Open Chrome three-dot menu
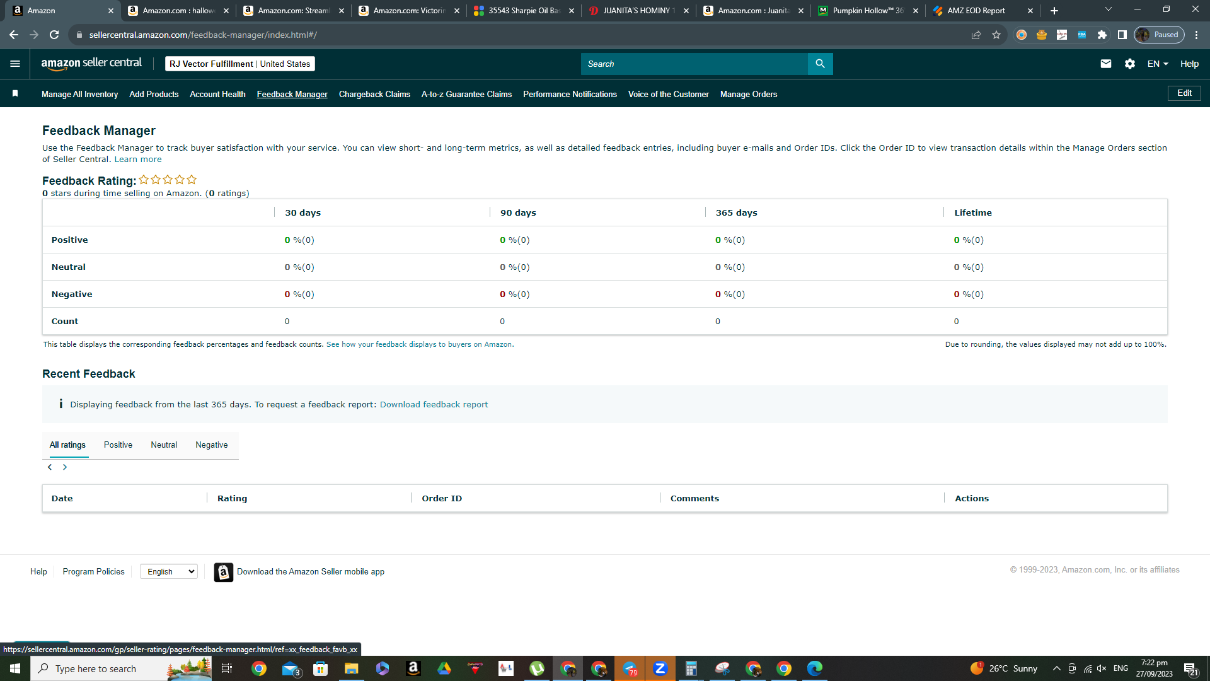 click(x=1197, y=35)
